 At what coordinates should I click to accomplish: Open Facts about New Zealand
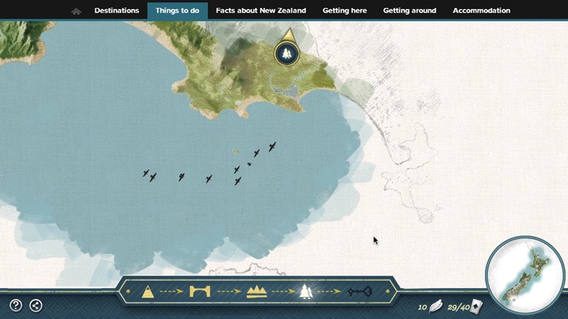[261, 10]
